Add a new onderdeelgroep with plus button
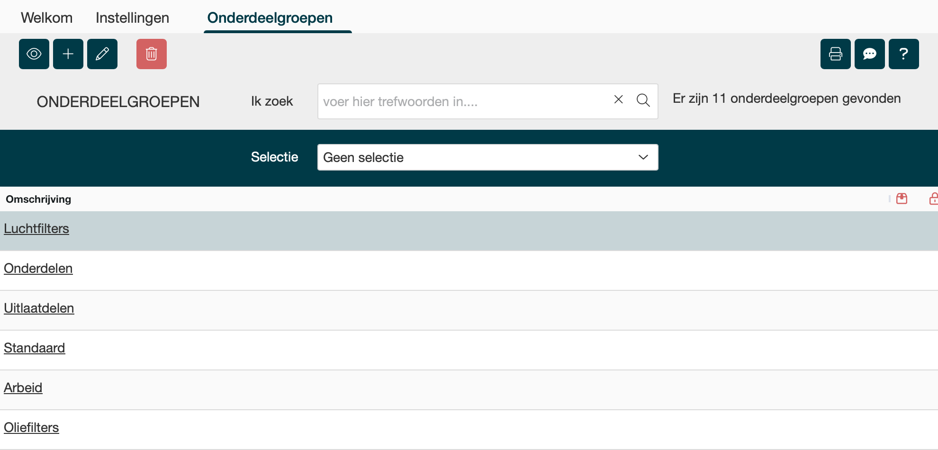 click(68, 54)
